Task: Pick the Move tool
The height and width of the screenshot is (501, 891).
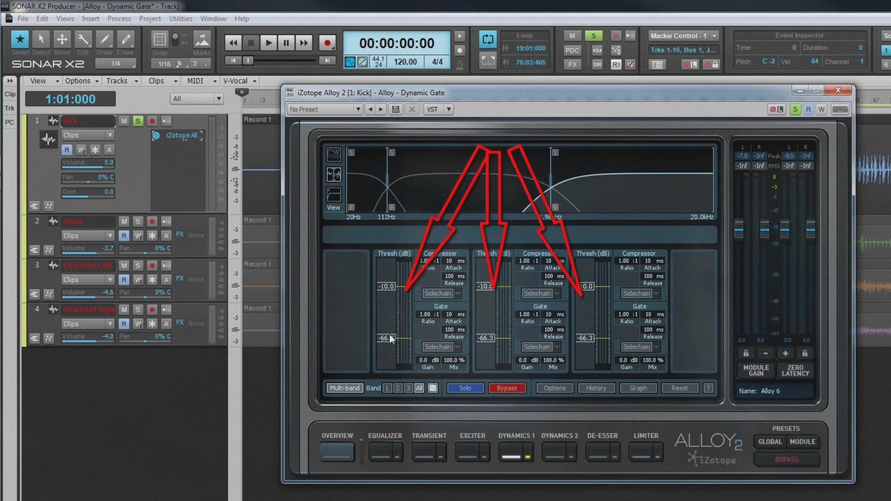Action: coord(62,40)
